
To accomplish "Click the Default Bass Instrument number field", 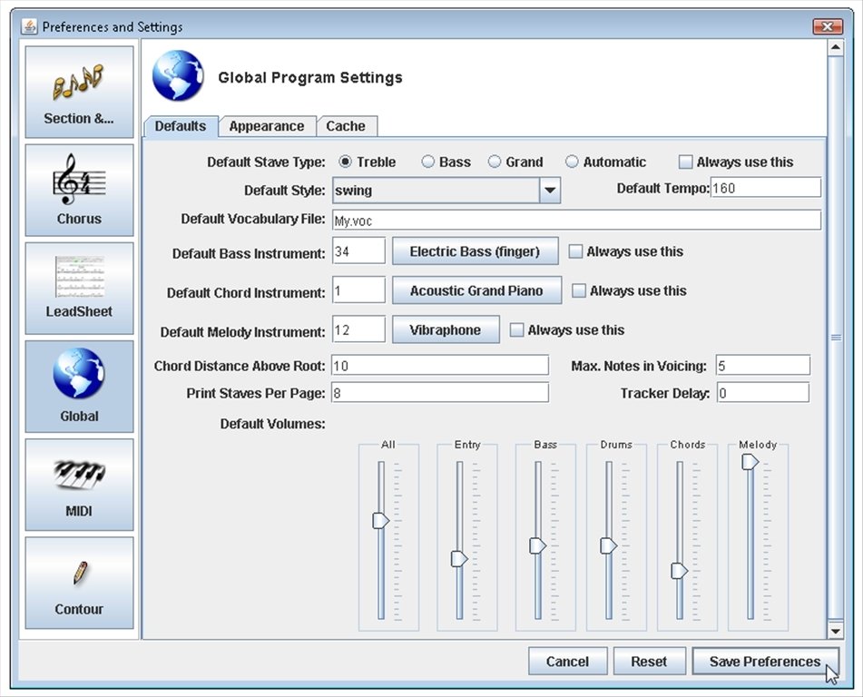I will coord(358,251).
